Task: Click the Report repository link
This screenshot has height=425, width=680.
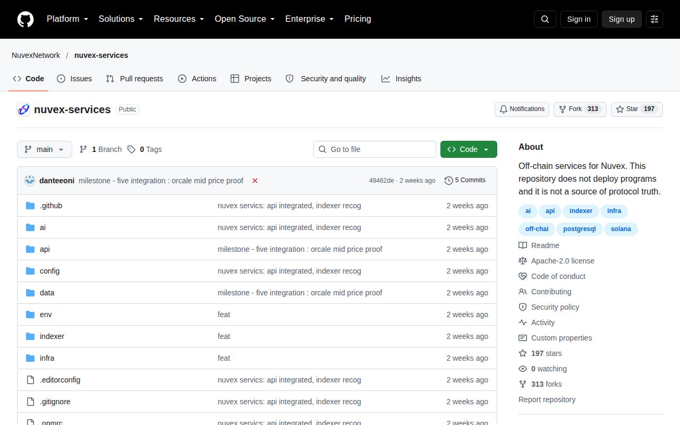Action: pos(547,399)
